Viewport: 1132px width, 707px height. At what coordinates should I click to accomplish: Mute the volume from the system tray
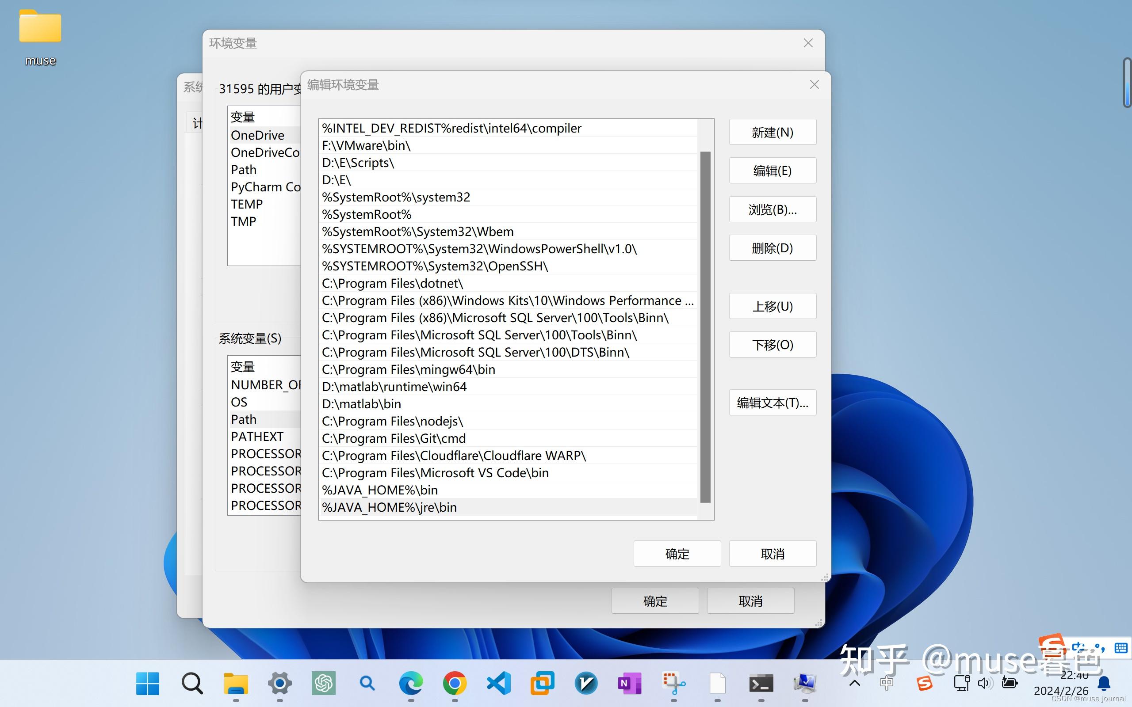(986, 683)
